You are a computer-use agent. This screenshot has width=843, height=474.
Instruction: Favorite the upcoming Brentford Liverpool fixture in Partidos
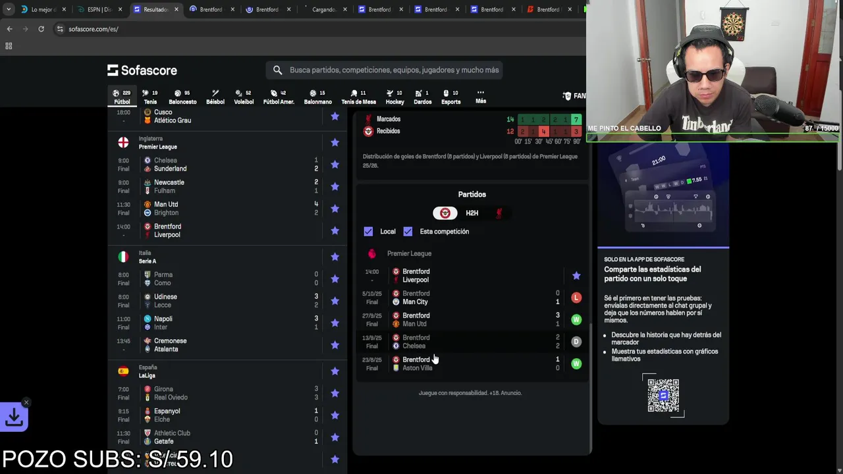[576, 276]
